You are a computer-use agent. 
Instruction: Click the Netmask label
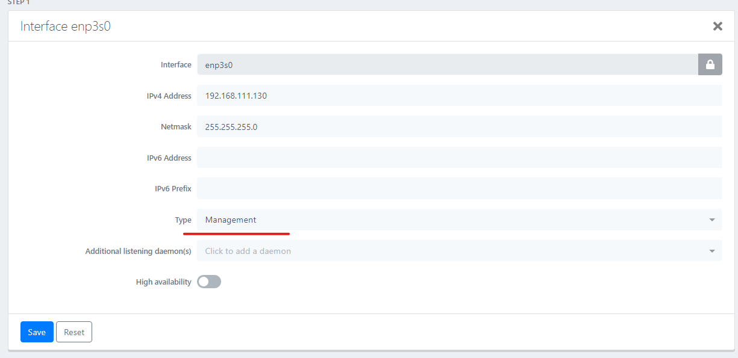coord(177,127)
